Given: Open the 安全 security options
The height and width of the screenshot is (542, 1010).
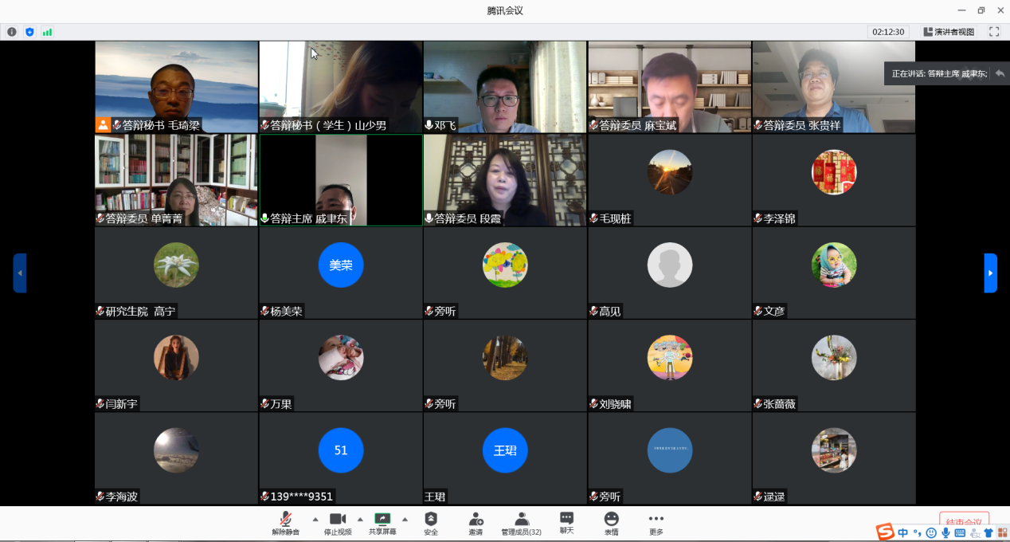Looking at the screenshot, I should tap(431, 522).
